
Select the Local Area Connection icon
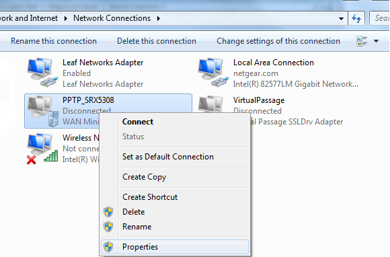213,73
